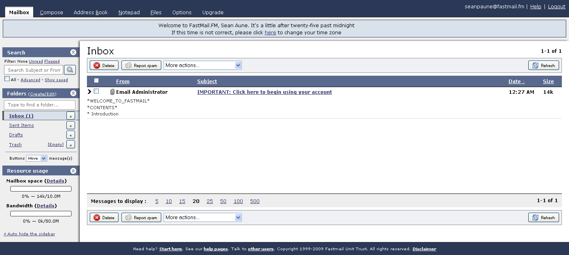
Task: Open Advanced search
Action: point(30,80)
